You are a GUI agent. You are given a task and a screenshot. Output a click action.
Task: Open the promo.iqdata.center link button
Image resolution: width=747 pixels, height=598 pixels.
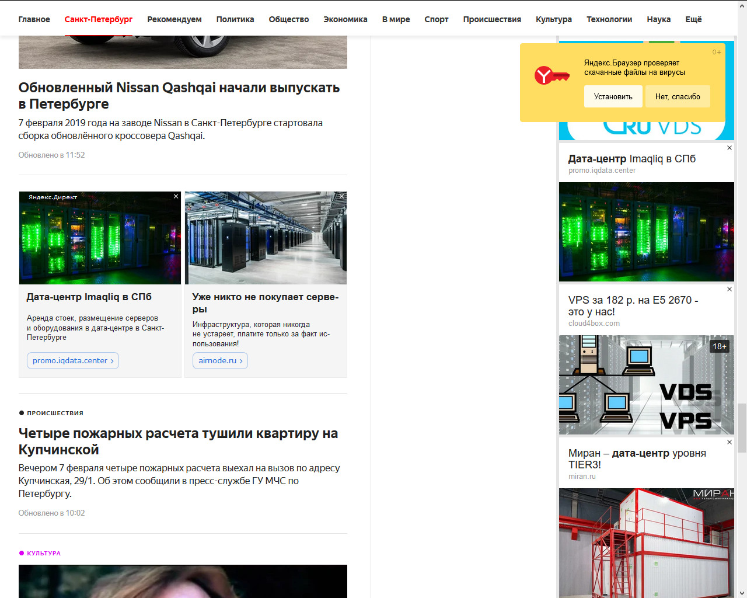pyautogui.click(x=73, y=361)
